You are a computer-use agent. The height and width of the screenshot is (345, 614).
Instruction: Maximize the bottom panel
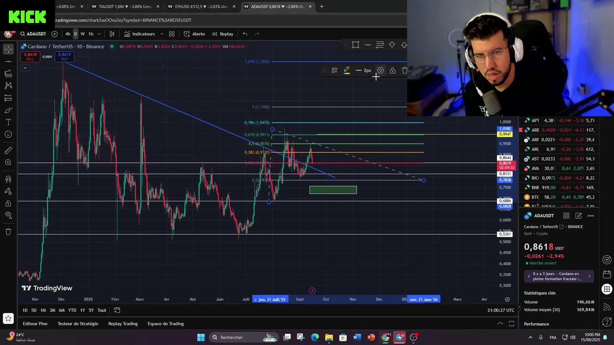511,324
